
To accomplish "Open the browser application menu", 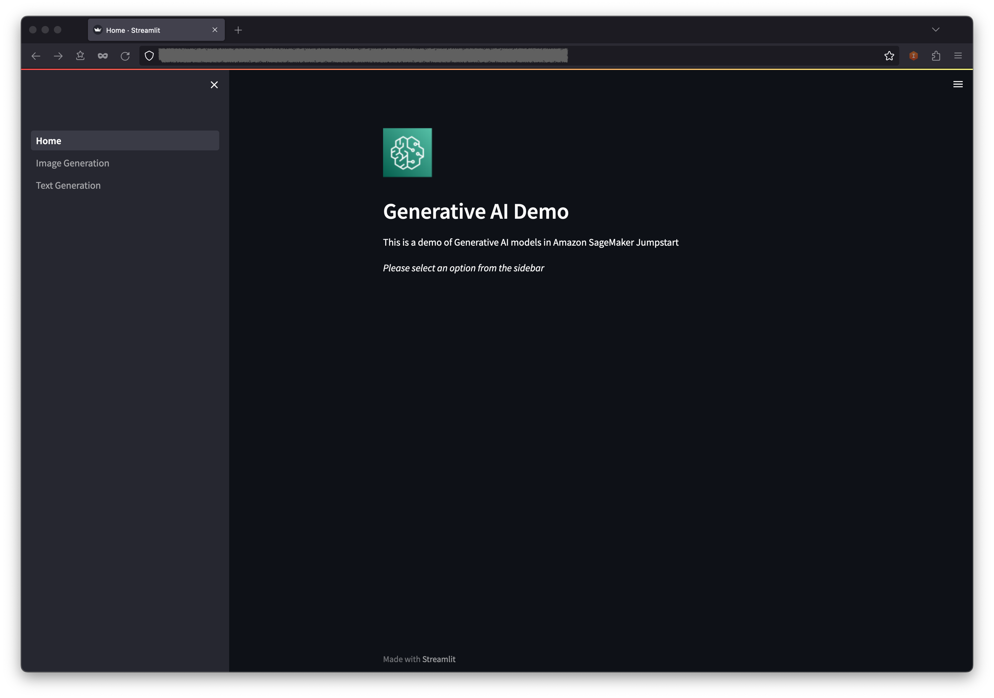I will [x=958, y=56].
